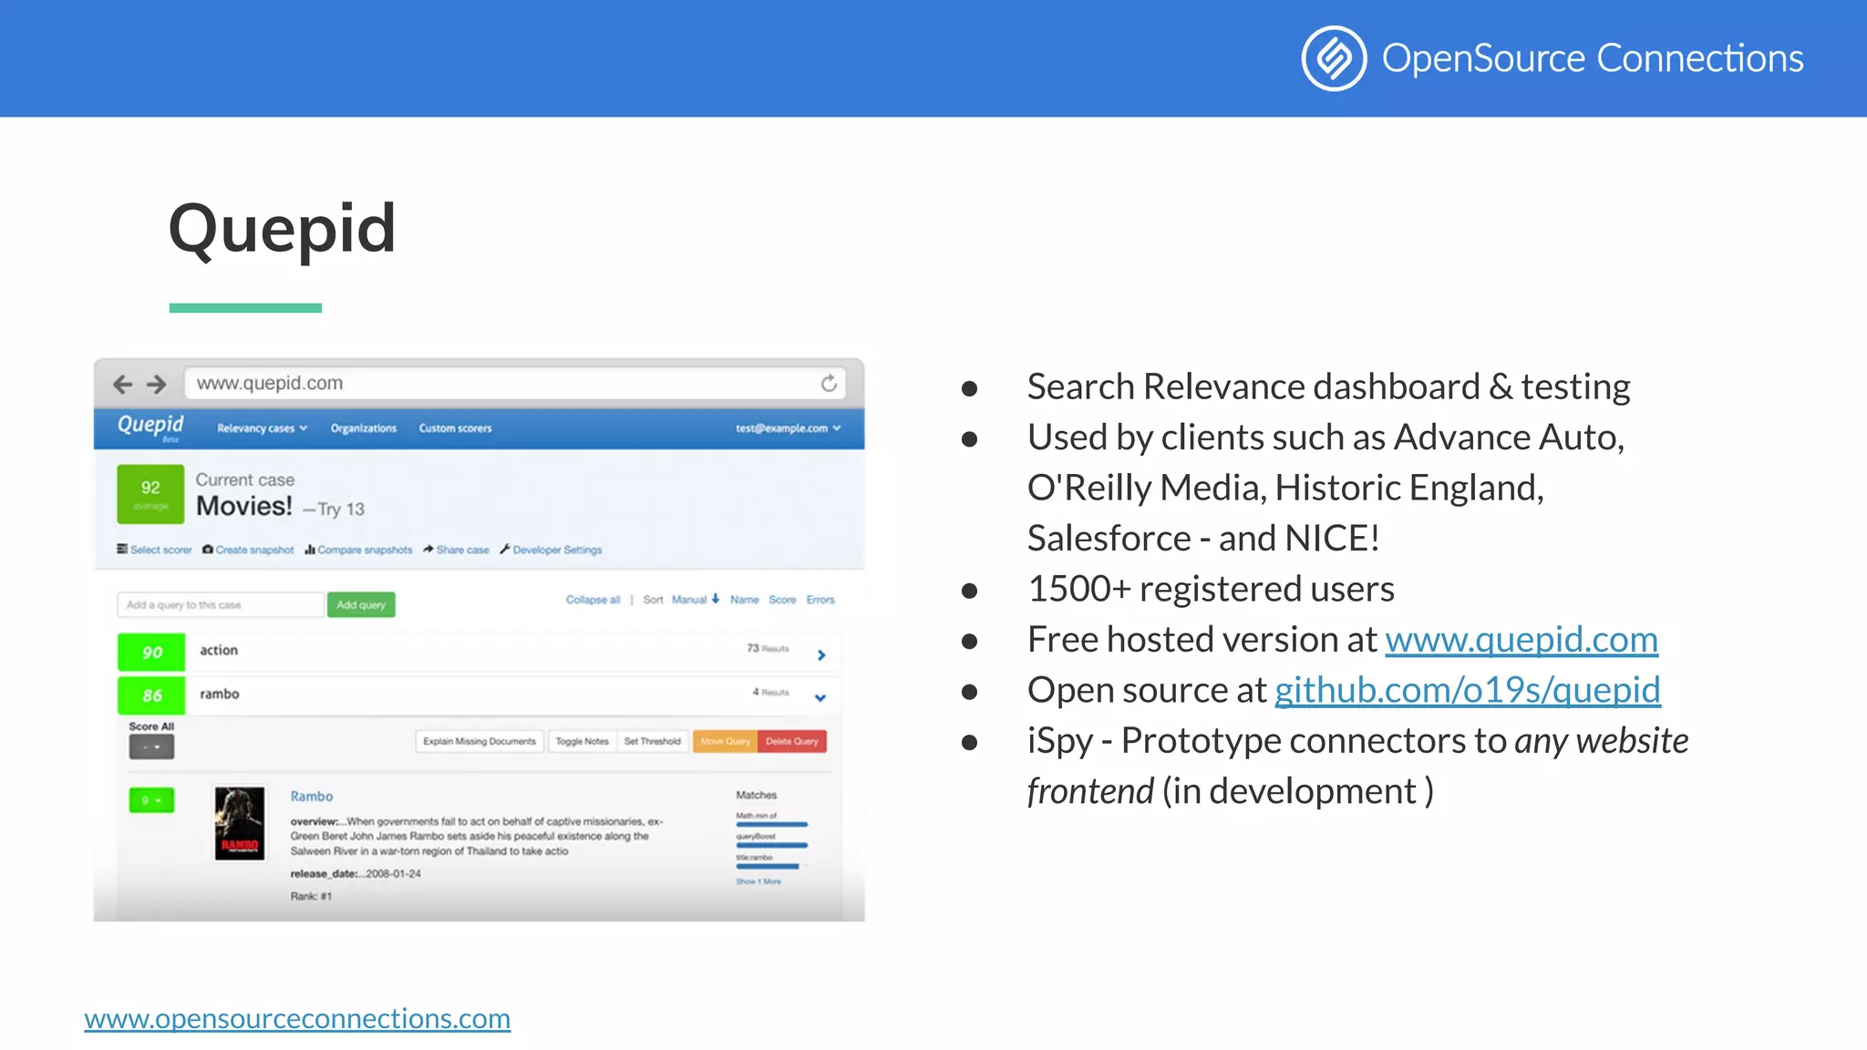The image size is (1867, 1050).
Task: Sort queries by Score
Action: 782,600
